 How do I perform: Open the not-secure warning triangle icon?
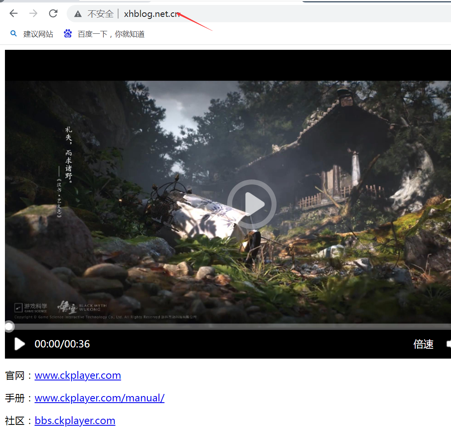pyautogui.click(x=78, y=14)
